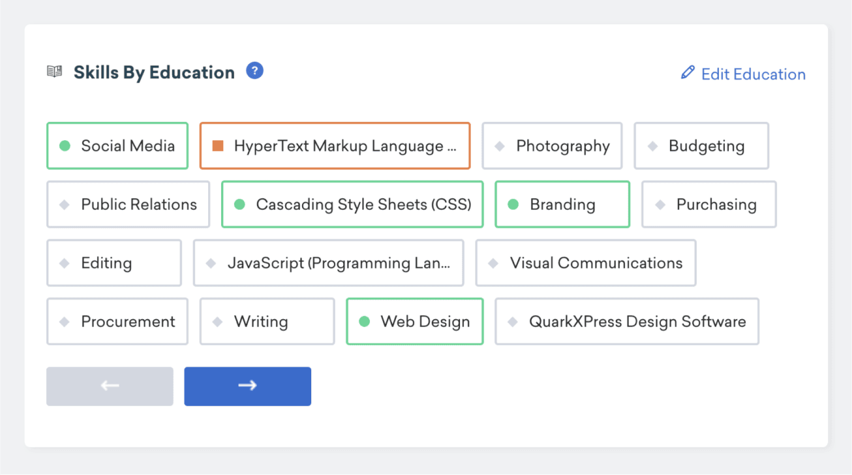Select the Procurement skill chip
This screenshot has height=475, width=852.
117,321
